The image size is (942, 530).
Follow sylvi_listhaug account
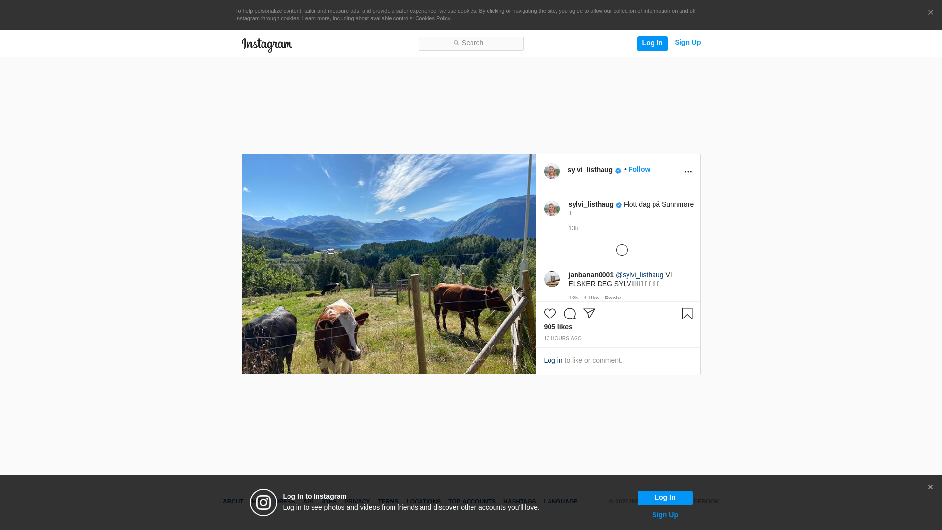(639, 169)
